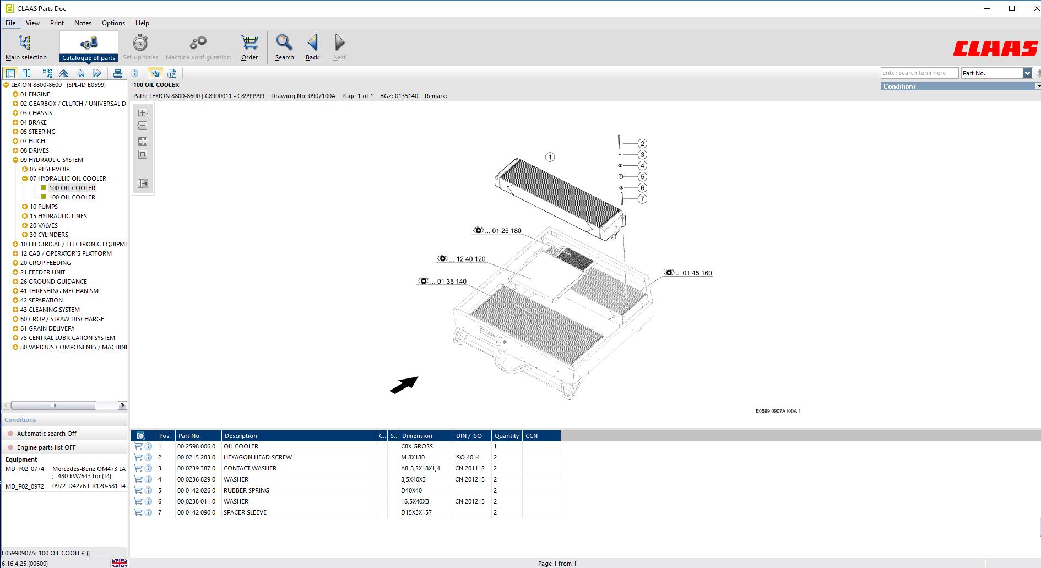Open the Main selection view
Screen dimensions: 1041x568
(x=26, y=47)
